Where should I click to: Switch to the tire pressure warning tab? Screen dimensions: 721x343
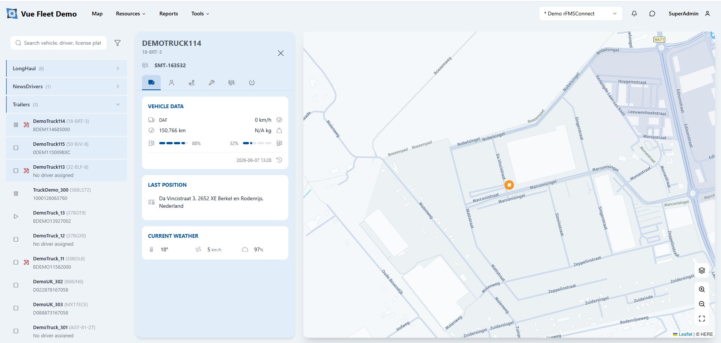tap(252, 83)
